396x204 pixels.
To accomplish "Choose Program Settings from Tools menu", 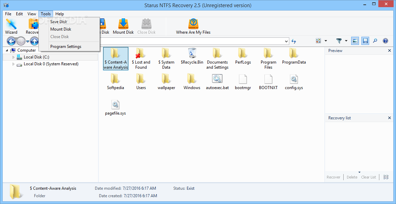I will [69, 47].
